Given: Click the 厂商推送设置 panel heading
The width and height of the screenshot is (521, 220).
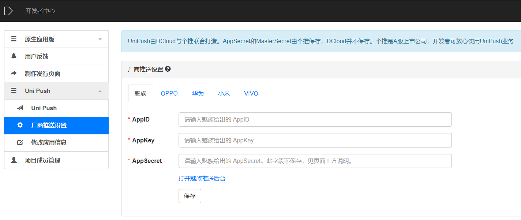Looking at the screenshot, I should (146, 69).
